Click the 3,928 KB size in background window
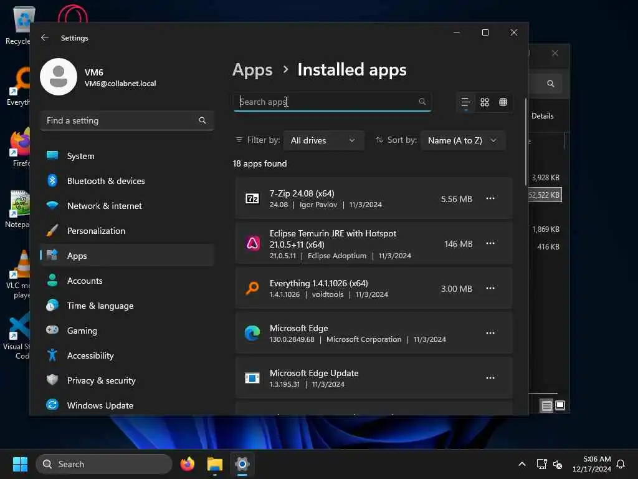This screenshot has height=479, width=638. click(x=546, y=178)
